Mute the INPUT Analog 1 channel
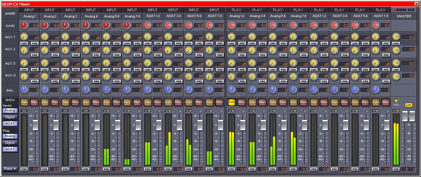 click(34, 102)
